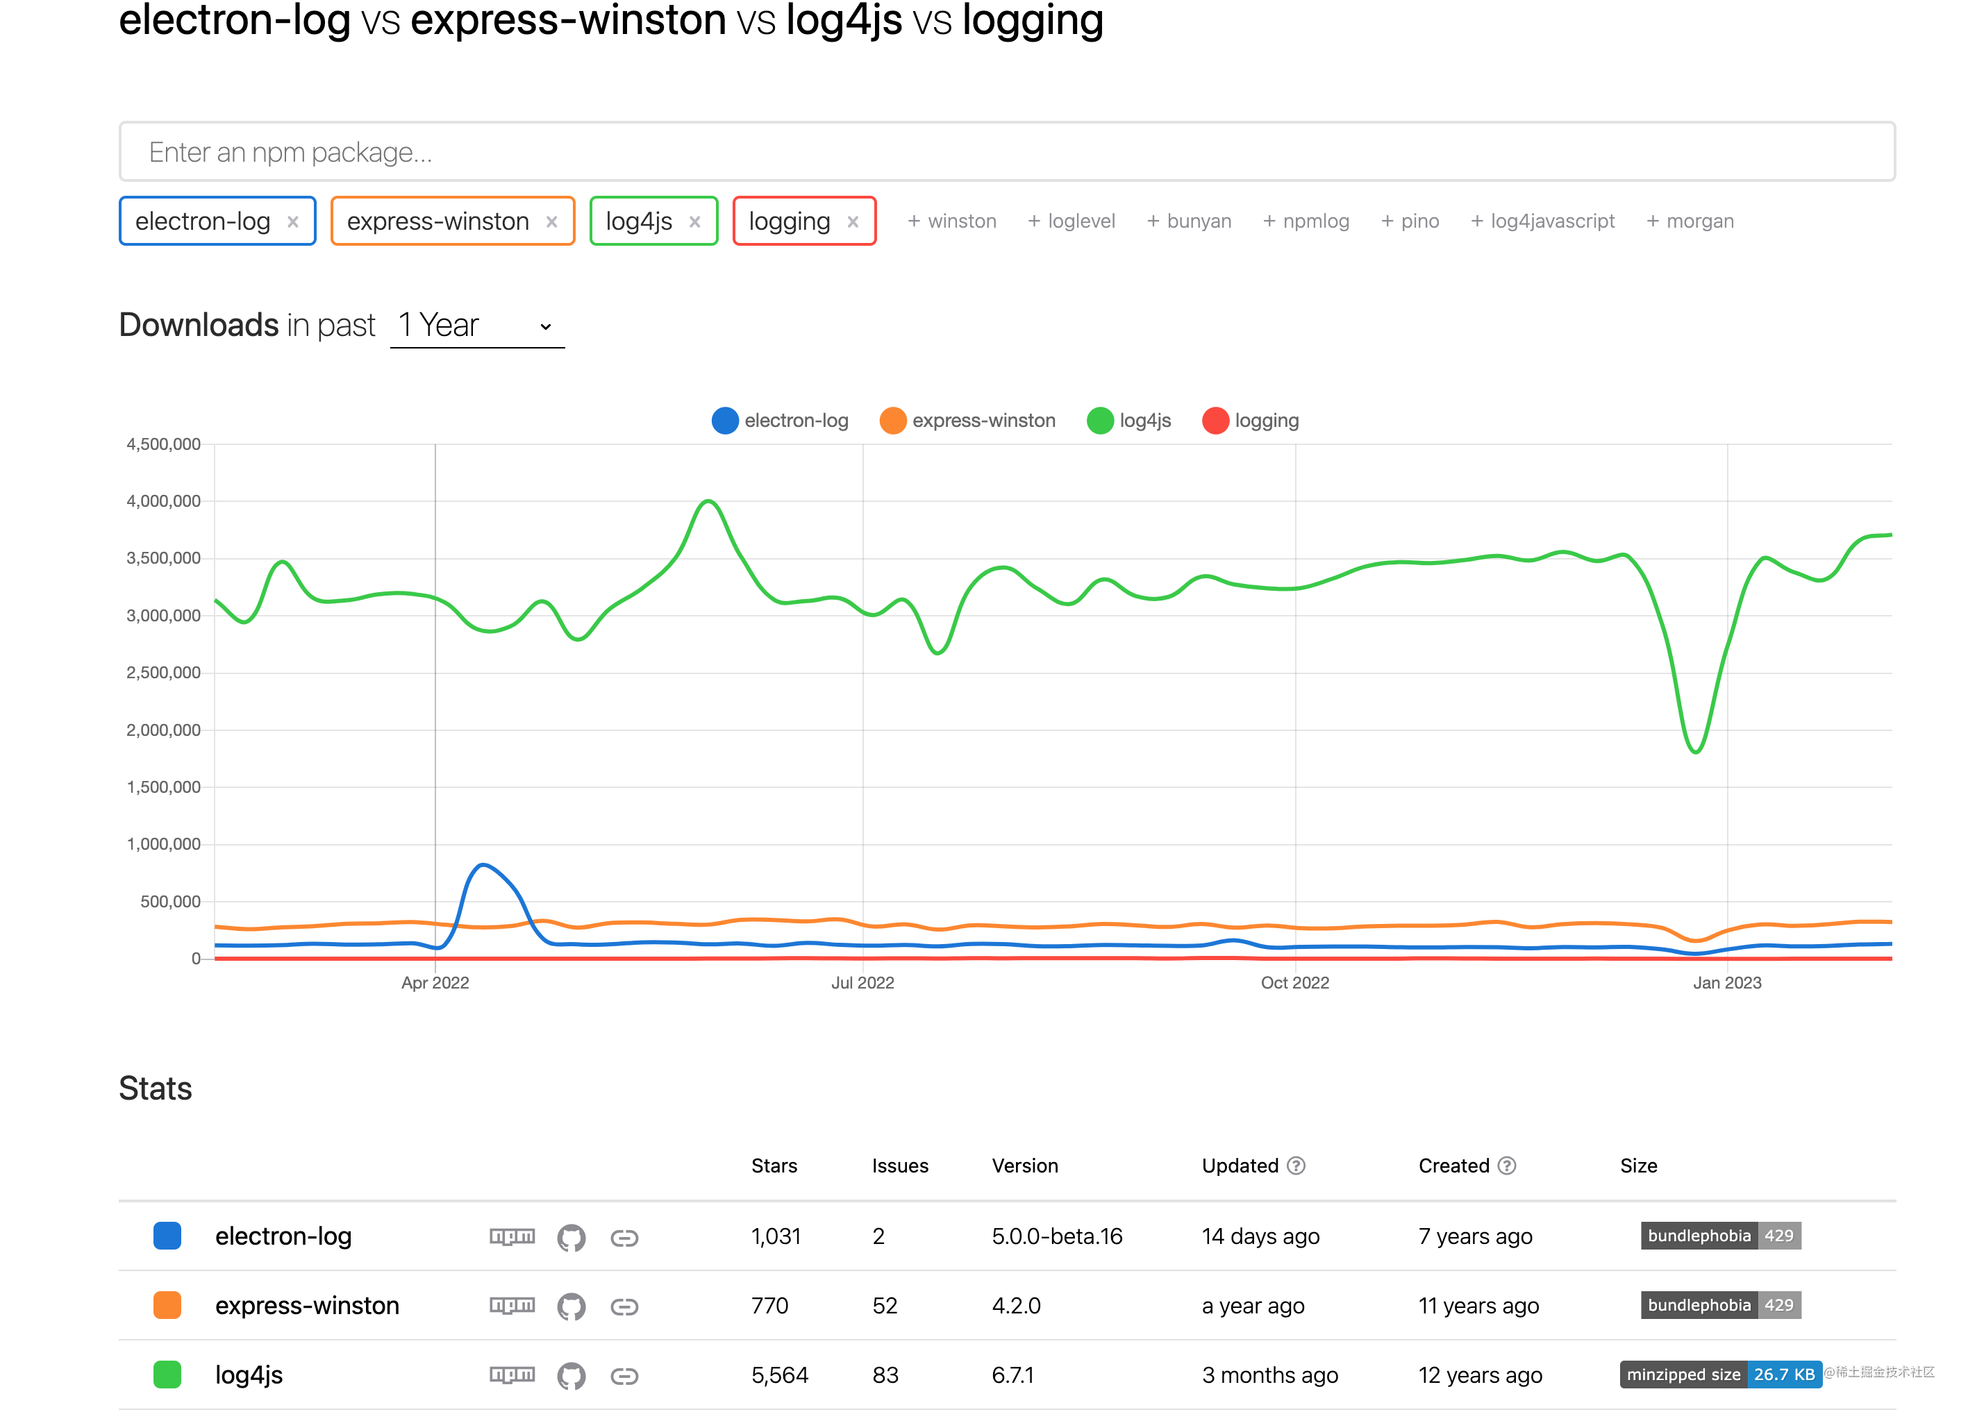Click the Version column header
Viewport: 1968px width, 1412px height.
1025,1166
